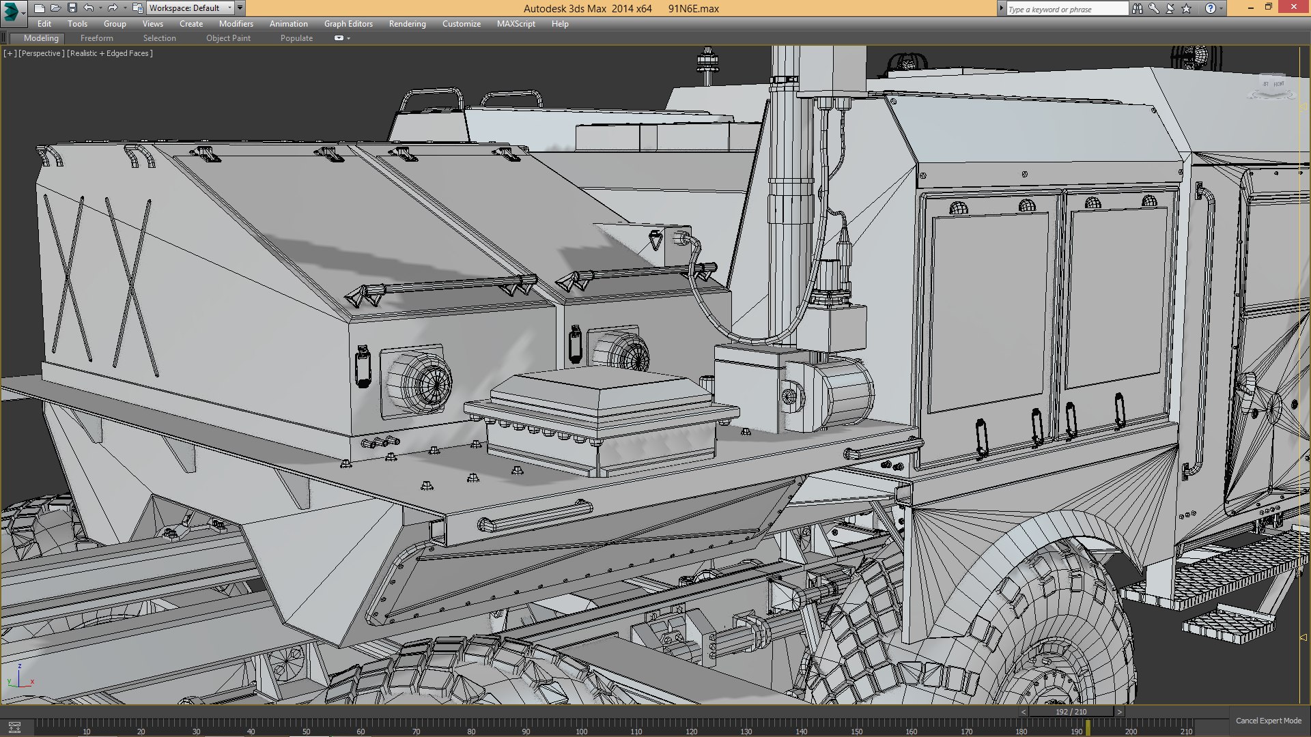Expand the redo history dropdown arrow

pyautogui.click(x=124, y=8)
